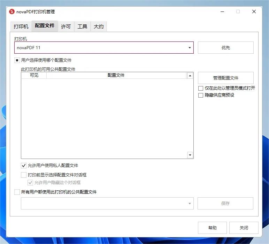Check 所有用户都使用此打印机的公共配置文件
This screenshot has height=244, width=269.
(x=17, y=192)
